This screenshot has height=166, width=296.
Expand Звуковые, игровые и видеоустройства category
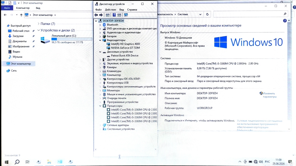pyautogui.click(x=100, y=63)
